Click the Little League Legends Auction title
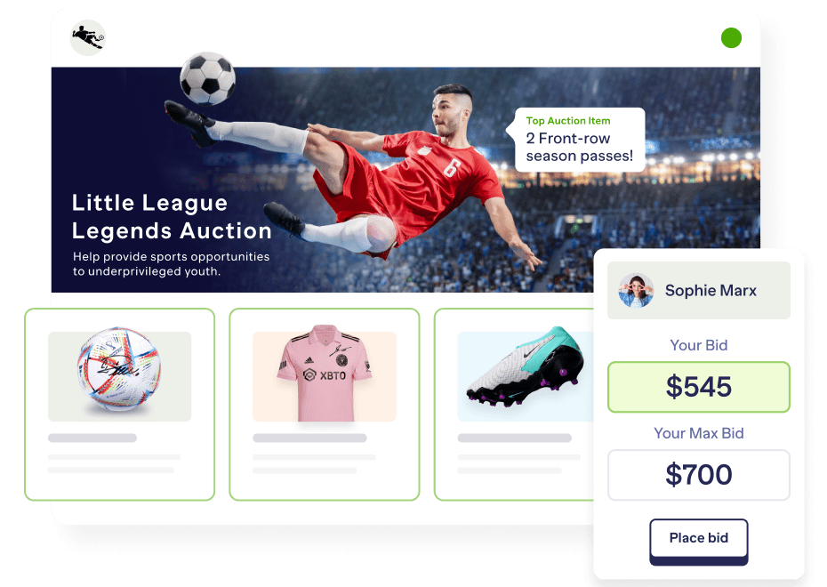 (172, 217)
